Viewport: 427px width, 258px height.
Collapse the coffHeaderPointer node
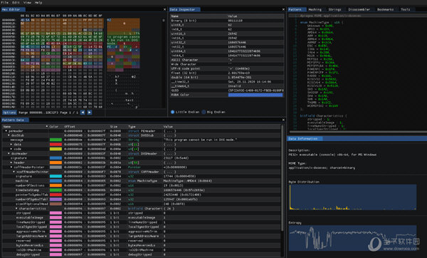[x=11, y=167]
